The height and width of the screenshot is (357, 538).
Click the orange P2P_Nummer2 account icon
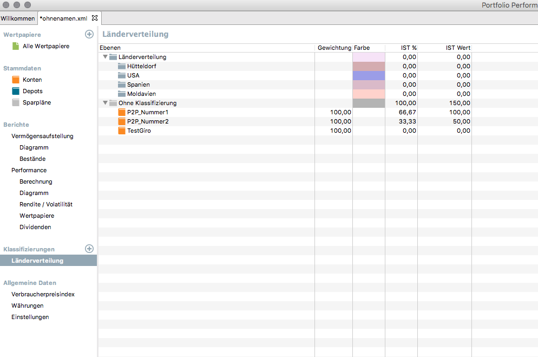(x=122, y=121)
